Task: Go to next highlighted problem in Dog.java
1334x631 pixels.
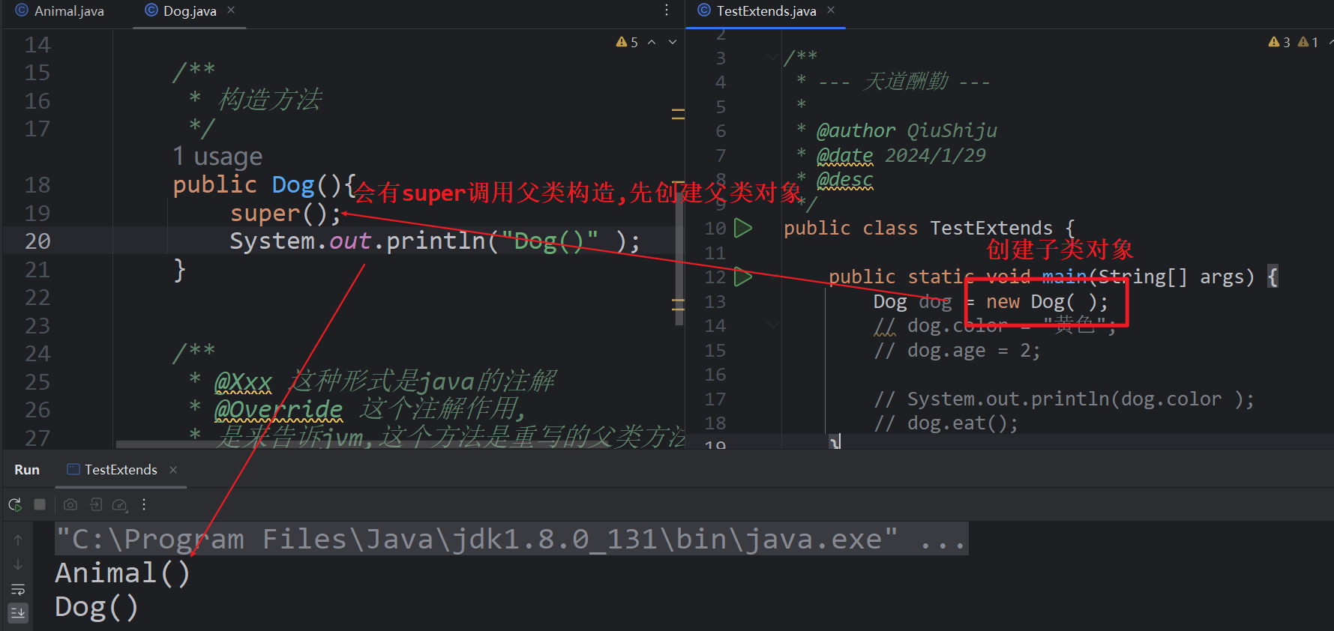Action: tap(673, 42)
